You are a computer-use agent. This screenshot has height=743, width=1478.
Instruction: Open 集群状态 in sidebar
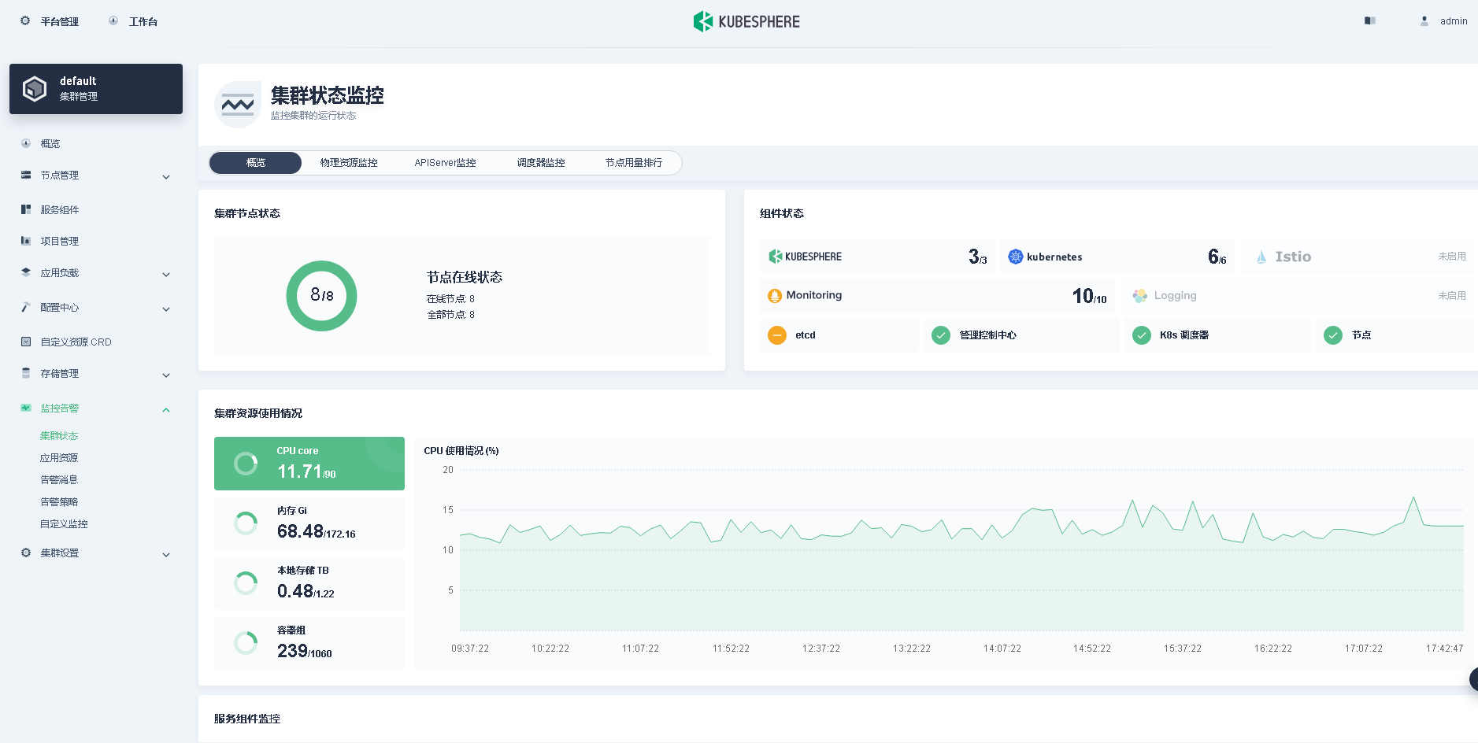59,435
